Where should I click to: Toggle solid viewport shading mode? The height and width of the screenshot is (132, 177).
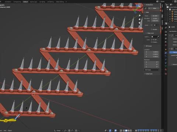pyautogui.click(x=126, y=131)
